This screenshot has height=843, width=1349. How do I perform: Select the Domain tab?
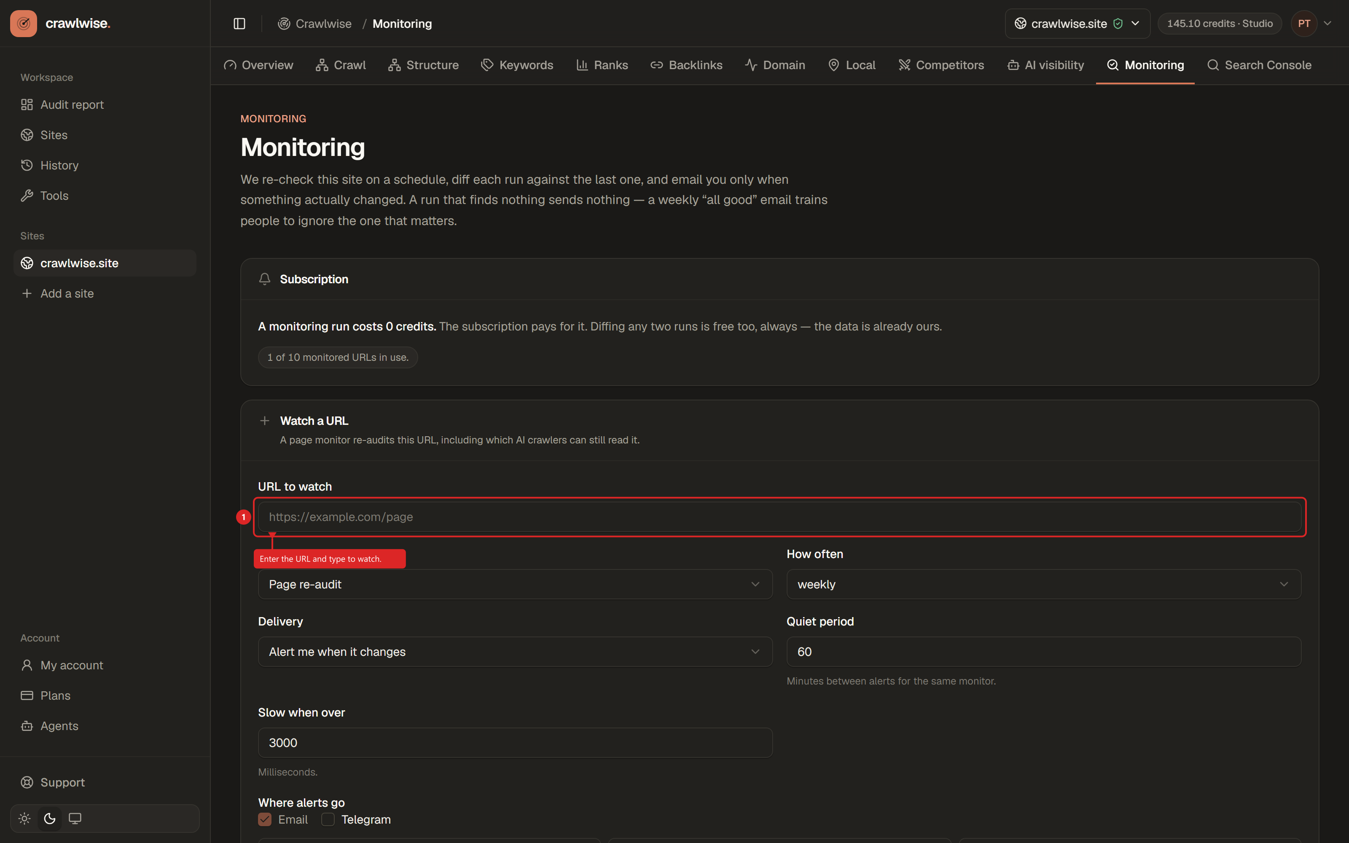click(x=775, y=65)
